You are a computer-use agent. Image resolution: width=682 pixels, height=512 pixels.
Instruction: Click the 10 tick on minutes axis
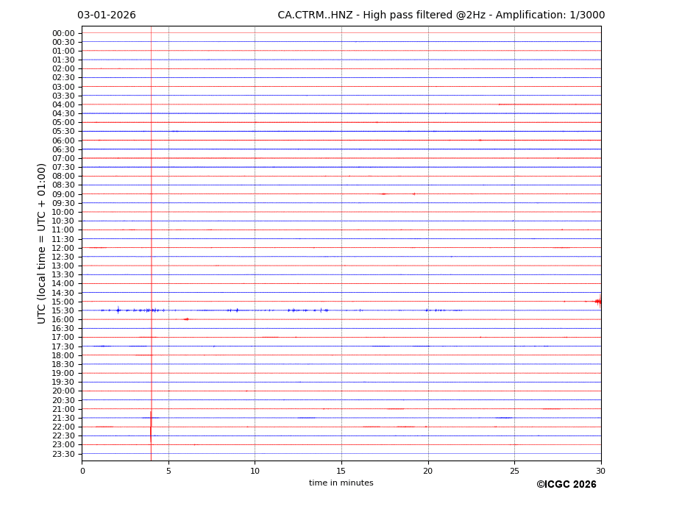pyautogui.click(x=255, y=471)
